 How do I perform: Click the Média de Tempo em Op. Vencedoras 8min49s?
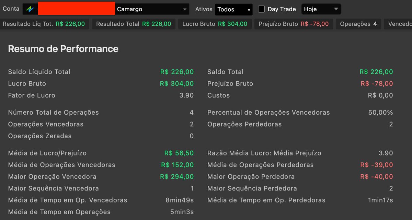pyautogui.click(x=180, y=200)
